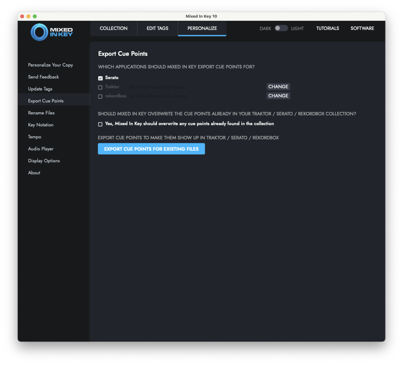Enable the rekordbox checkbox
The image size is (403, 365).
[x=100, y=97]
